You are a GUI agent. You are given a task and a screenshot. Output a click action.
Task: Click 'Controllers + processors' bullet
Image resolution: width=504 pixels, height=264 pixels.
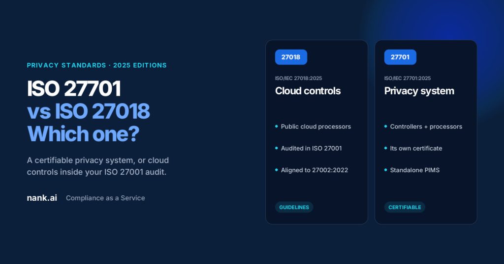click(x=423, y=127)
